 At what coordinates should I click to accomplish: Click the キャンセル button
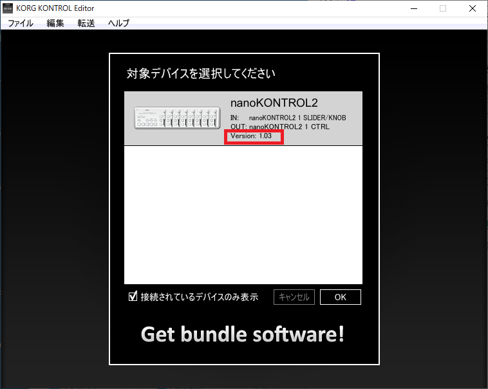coord(294,297)
